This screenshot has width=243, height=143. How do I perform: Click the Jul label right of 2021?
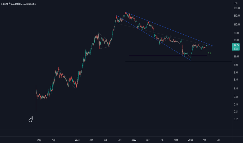(105, 140)
